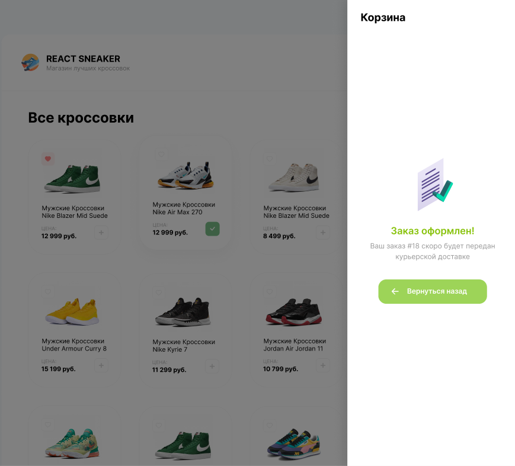Click the Ваш заказ #18 delivery notice
515x466 pixels.
433,252
